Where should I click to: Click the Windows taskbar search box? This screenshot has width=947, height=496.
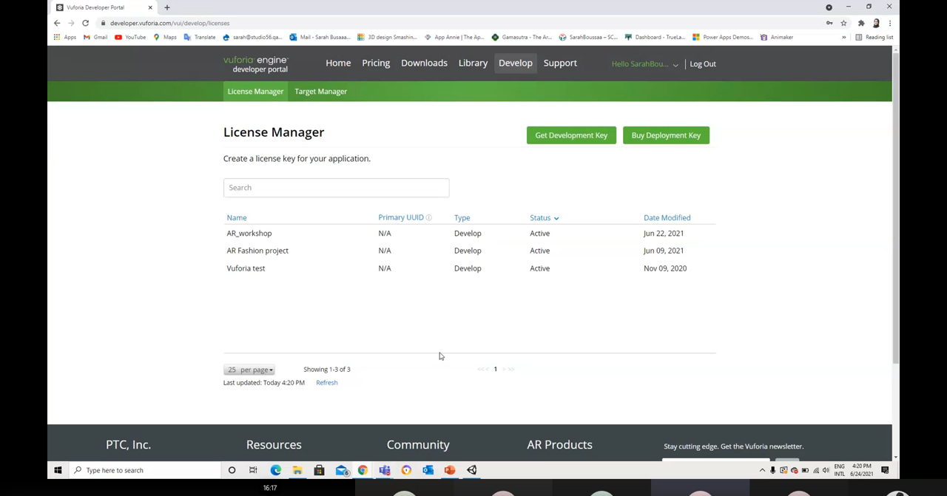[144, 470]
